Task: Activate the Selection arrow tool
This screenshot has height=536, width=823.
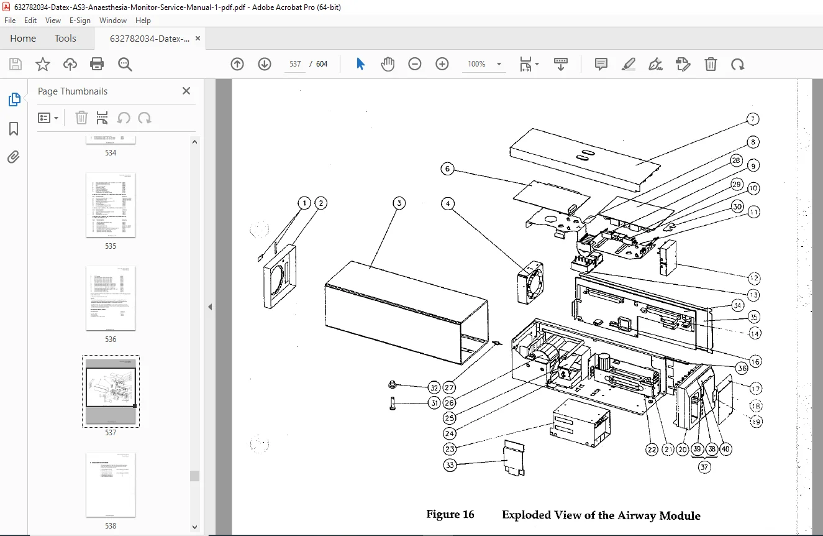Action: point(360,64)
